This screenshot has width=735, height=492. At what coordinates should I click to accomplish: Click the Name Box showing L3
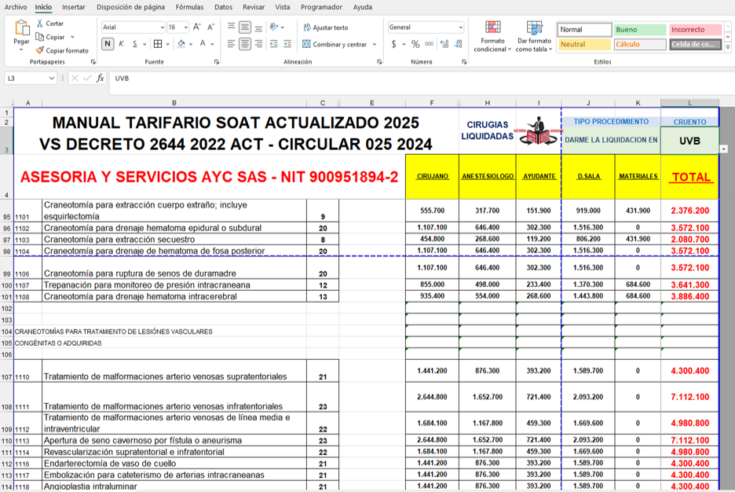[26, 79]
